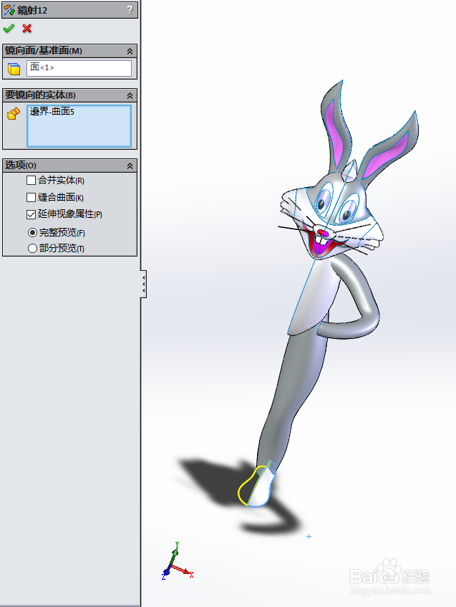Click the mirror face/plane cube icon
This screenshot has height=607, width=456.
point(14,69)
